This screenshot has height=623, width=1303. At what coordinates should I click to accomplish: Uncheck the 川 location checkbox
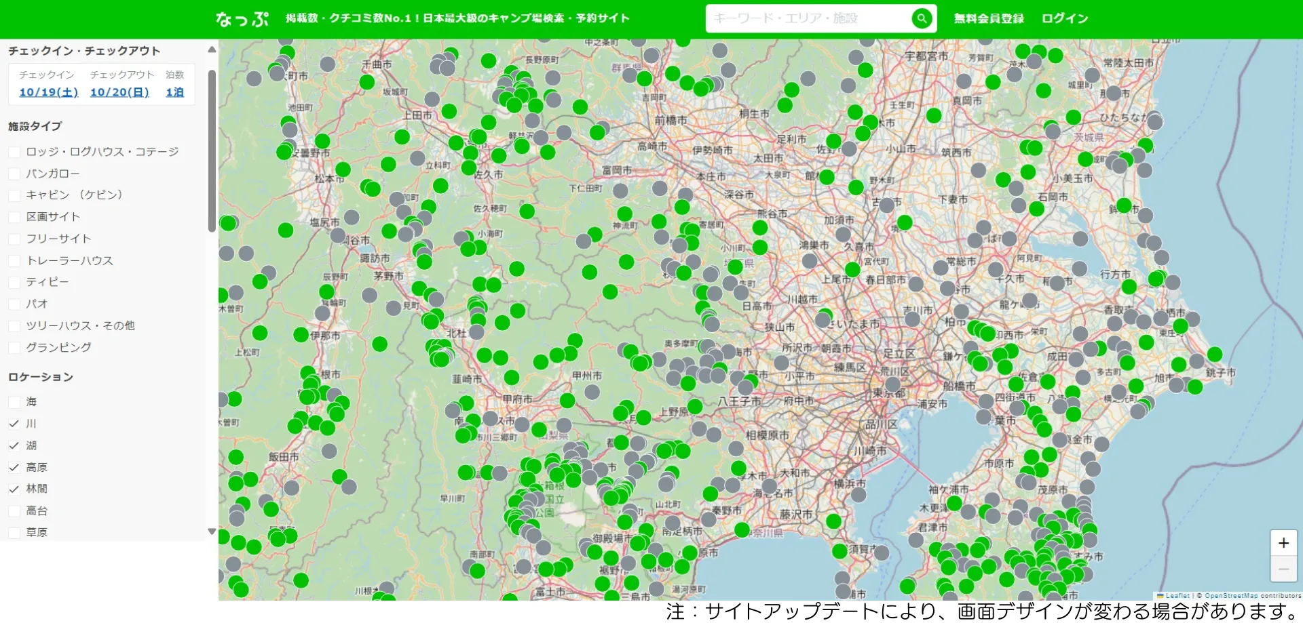pyautogui.click(x=14, y=424)
